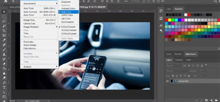Select the Rectangular Marquee tool
The image size is (220, 102).
point(4,17)
